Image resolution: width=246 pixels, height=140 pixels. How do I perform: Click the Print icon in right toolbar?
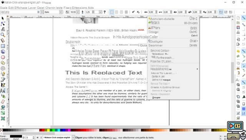point(238,33)
